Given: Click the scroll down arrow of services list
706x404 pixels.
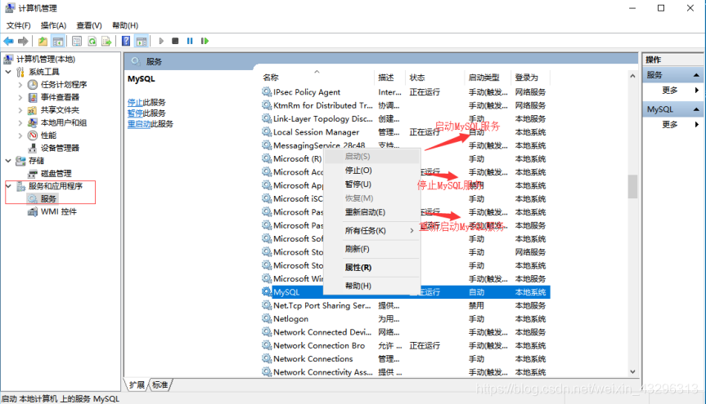Looking at the screenshot, I should click(x=632, y=371).
